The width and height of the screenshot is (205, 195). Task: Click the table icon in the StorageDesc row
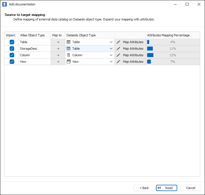tap(69, 49)
